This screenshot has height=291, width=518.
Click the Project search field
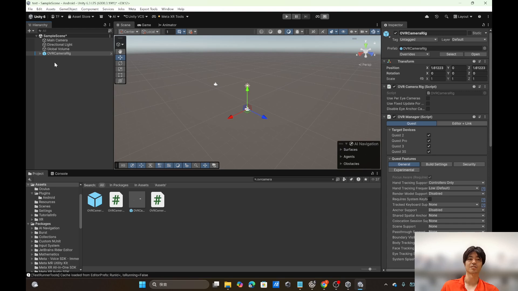click(294, 179)
